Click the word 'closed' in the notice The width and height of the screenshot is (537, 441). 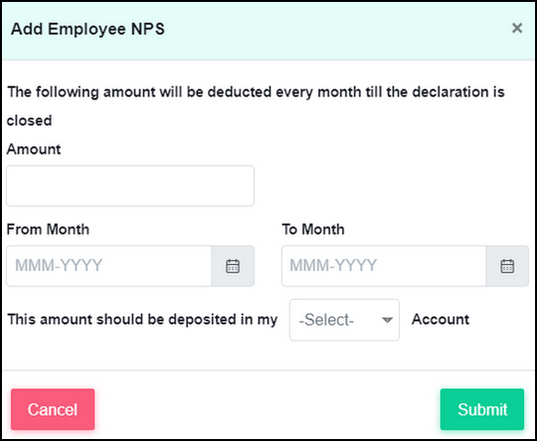click(x=30, y=120)
